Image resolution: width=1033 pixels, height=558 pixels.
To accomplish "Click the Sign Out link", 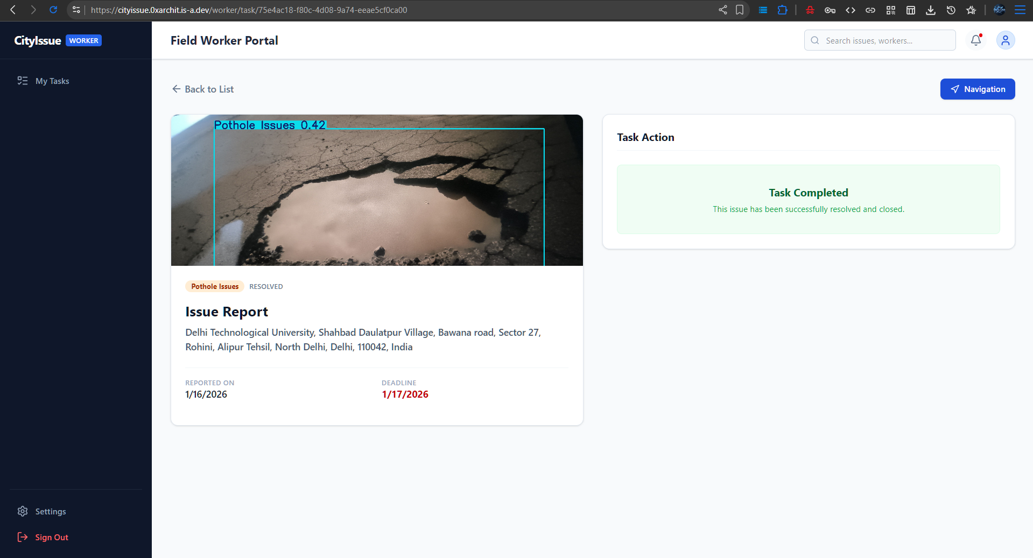I will [51, 537].
